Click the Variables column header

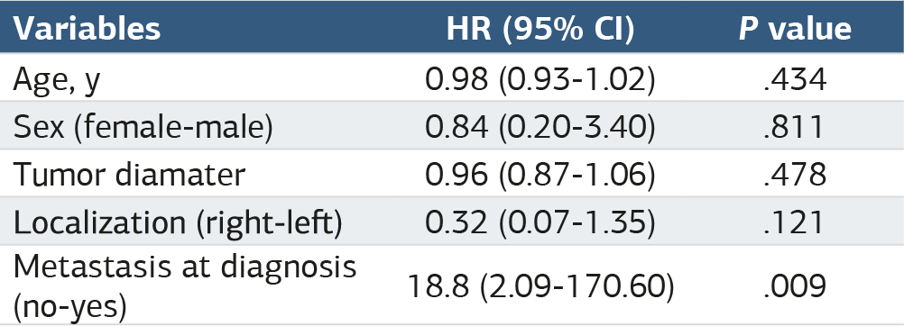pos(87,29)
